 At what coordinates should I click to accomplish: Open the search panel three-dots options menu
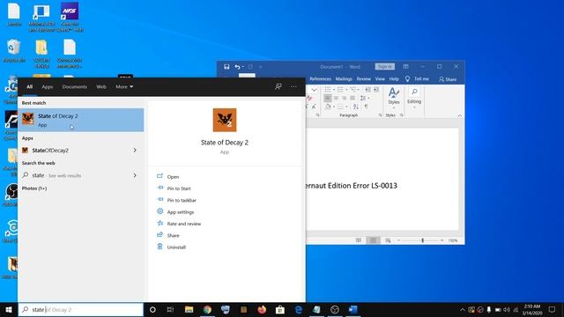pos(293,86)
